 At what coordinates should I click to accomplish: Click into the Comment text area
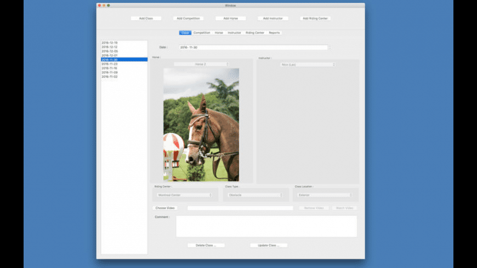[266, 226]
